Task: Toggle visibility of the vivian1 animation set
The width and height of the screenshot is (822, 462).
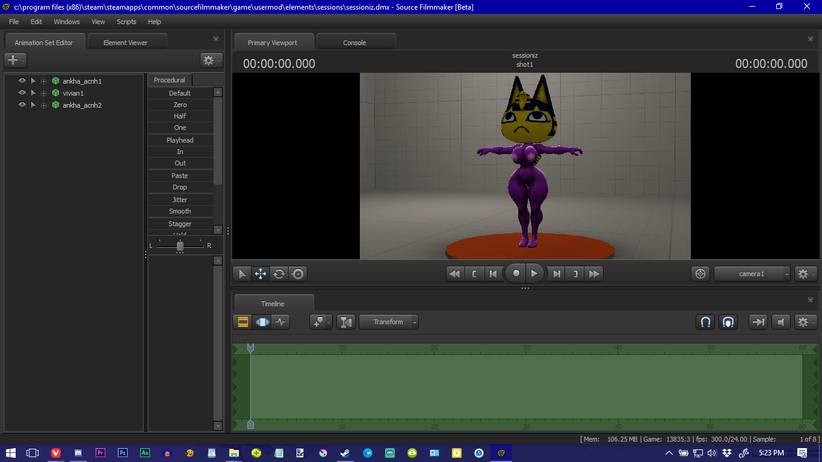Action: pyautogui.click(x=22, y=93)
